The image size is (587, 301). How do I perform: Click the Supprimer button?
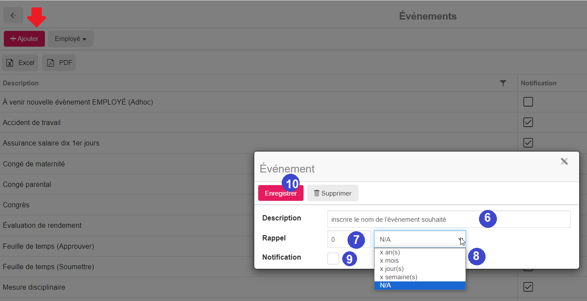333,193
